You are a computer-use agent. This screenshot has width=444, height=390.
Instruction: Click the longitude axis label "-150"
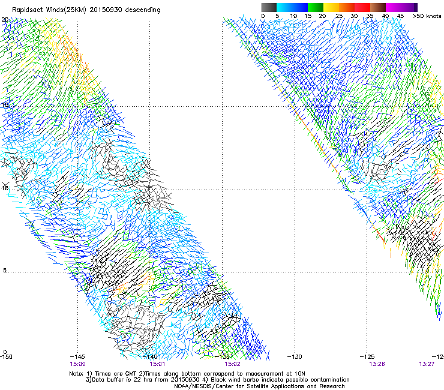point(6,357)
